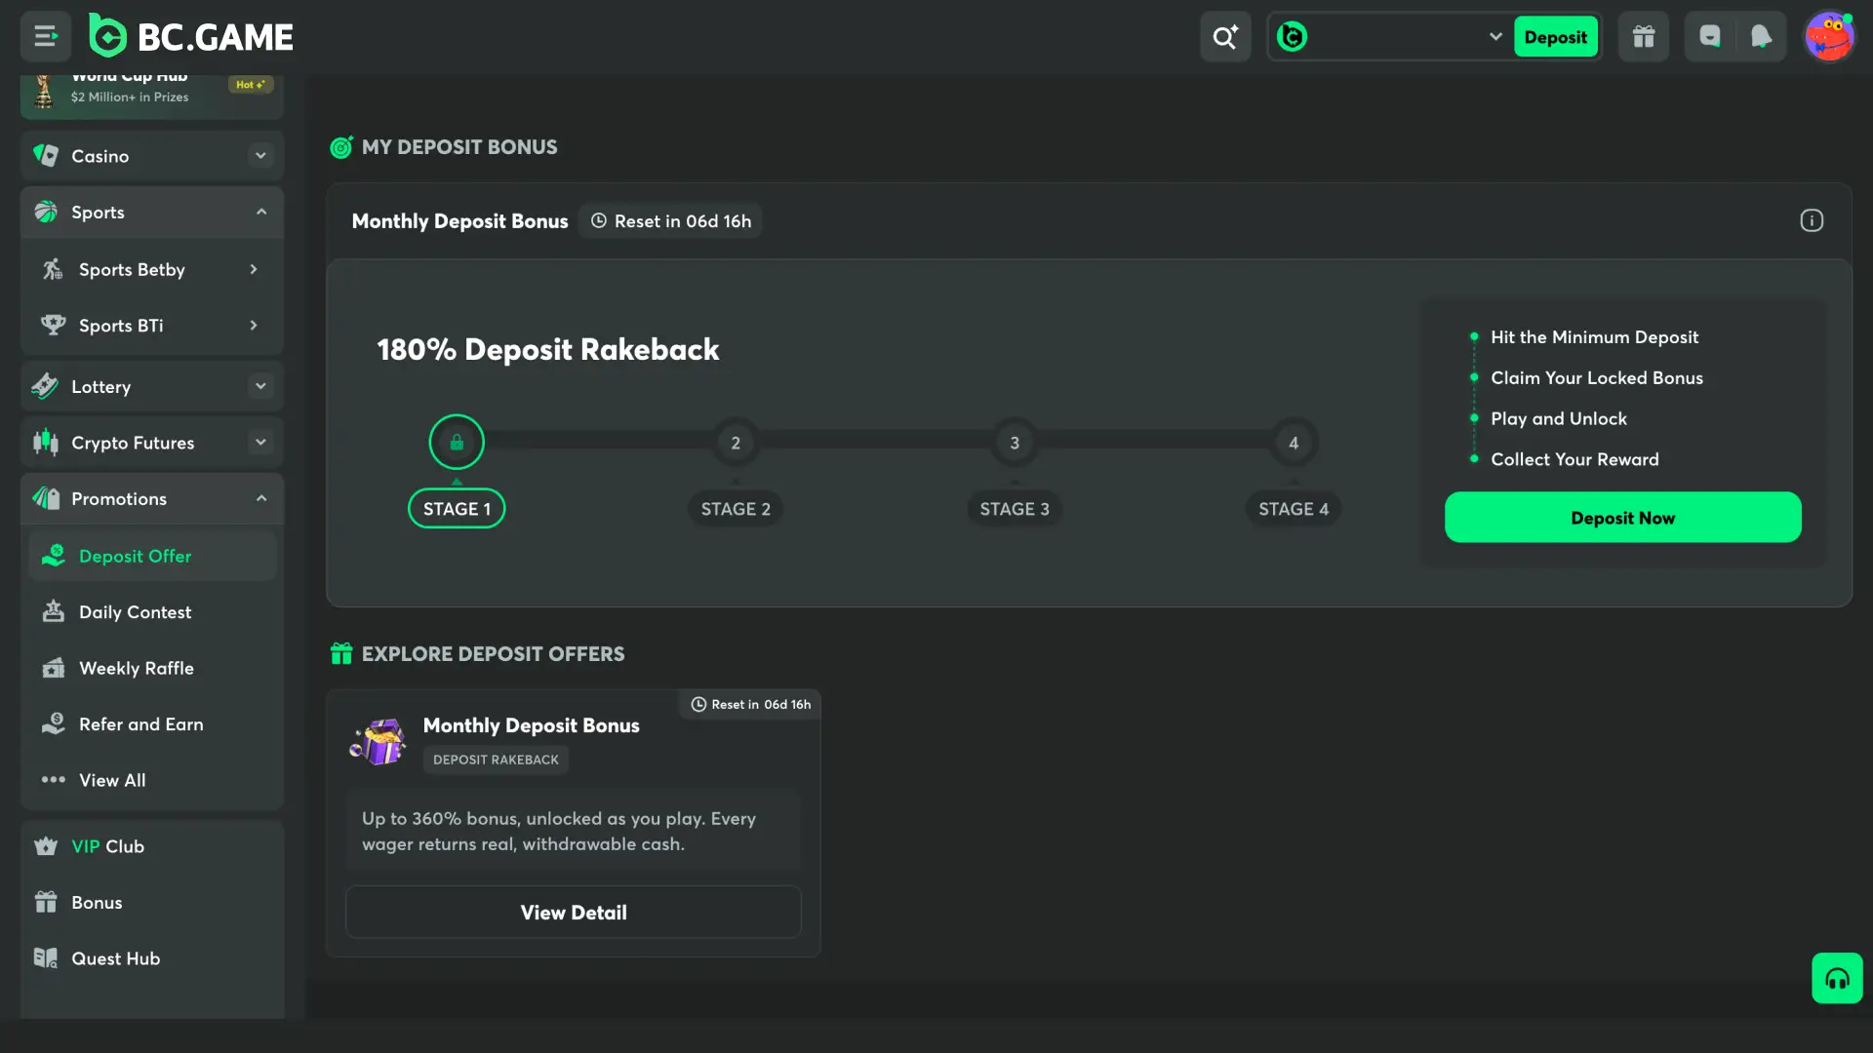The height and width of the screenshot is (1053, 1873).
Task: Click the Reset in 06d 16h header badge
Action: click(x=670, y=221)
